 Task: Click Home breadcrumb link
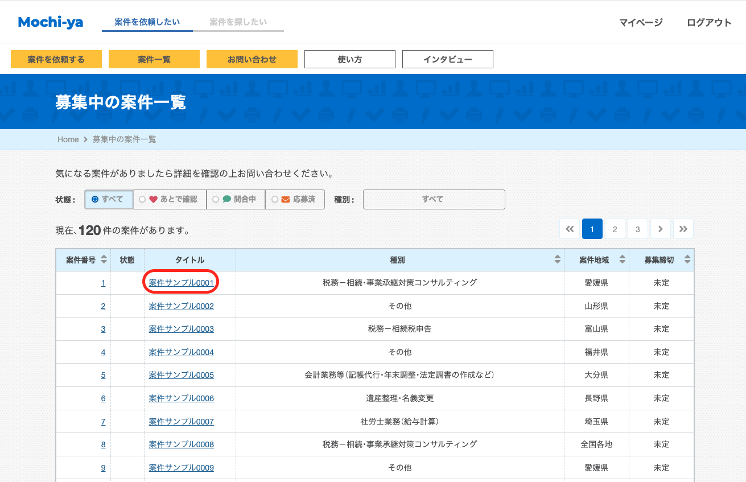point(68,139)
